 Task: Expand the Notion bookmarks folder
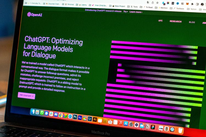coord(192,9)
